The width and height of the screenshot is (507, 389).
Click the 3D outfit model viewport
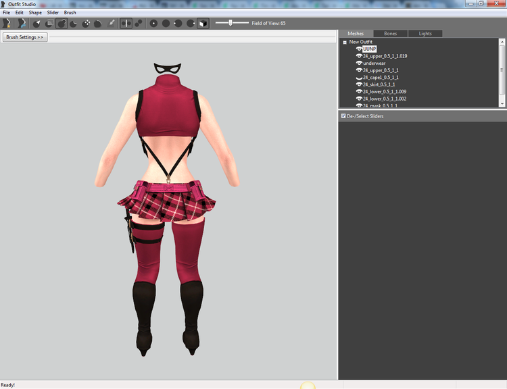coord(168,210)
